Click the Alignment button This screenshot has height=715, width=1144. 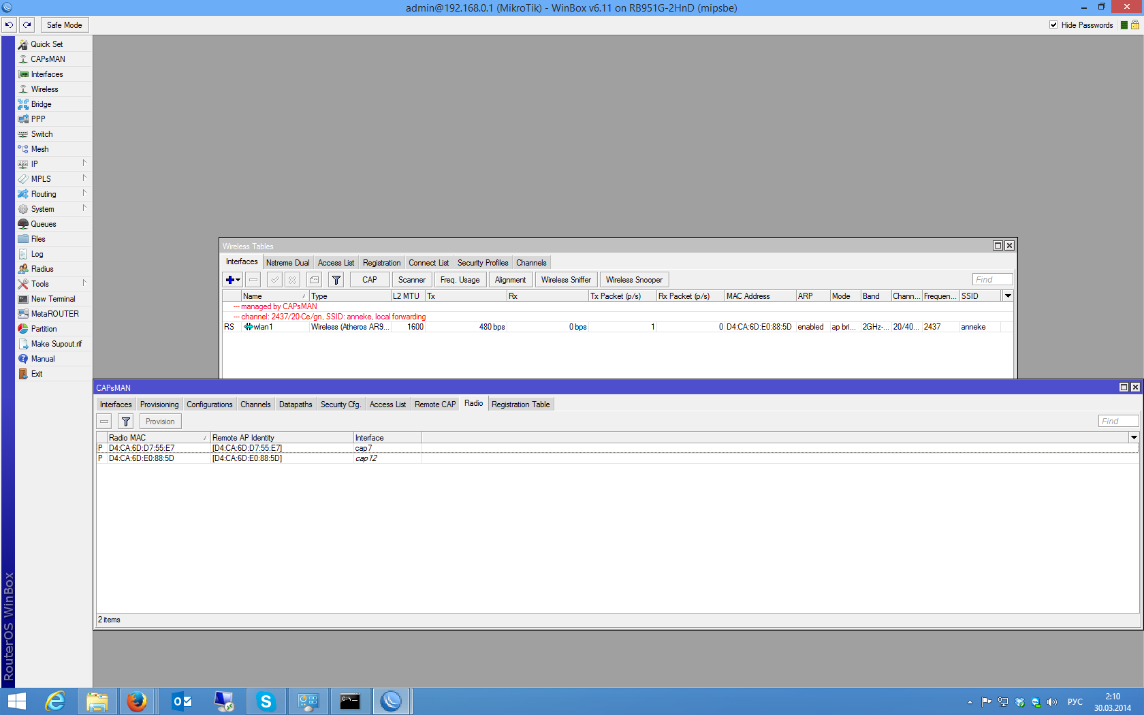pos(511,280)
